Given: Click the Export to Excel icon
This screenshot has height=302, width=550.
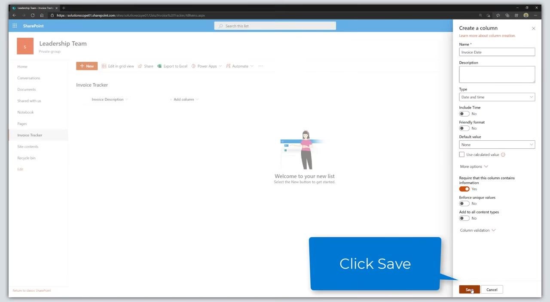Looking at the screenshot, I should [159, 66].
